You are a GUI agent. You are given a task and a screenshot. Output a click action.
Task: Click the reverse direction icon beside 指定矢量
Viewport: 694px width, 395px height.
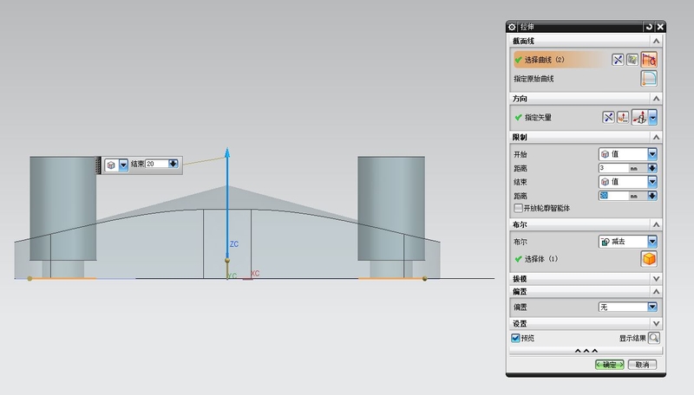(x=608, y=117)
